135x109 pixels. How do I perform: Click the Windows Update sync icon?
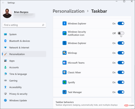click(5, 100)
